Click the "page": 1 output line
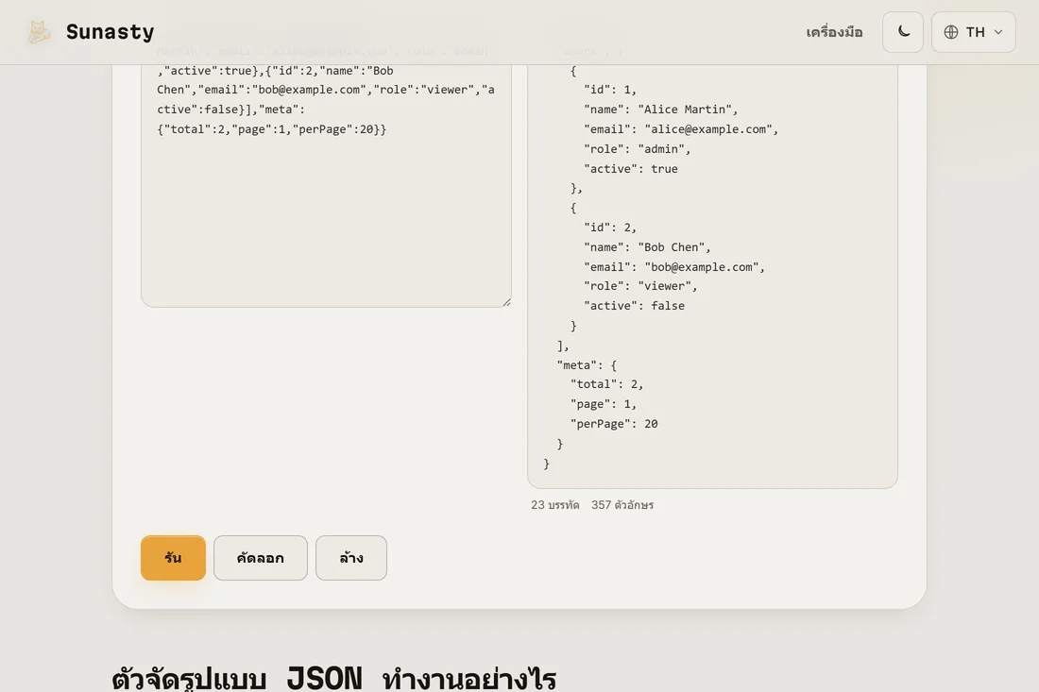The image size is (1039, 692). (603, 404)
